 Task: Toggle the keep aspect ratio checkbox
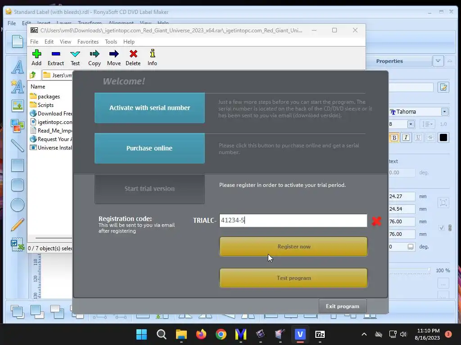click(x=441, y=228)
